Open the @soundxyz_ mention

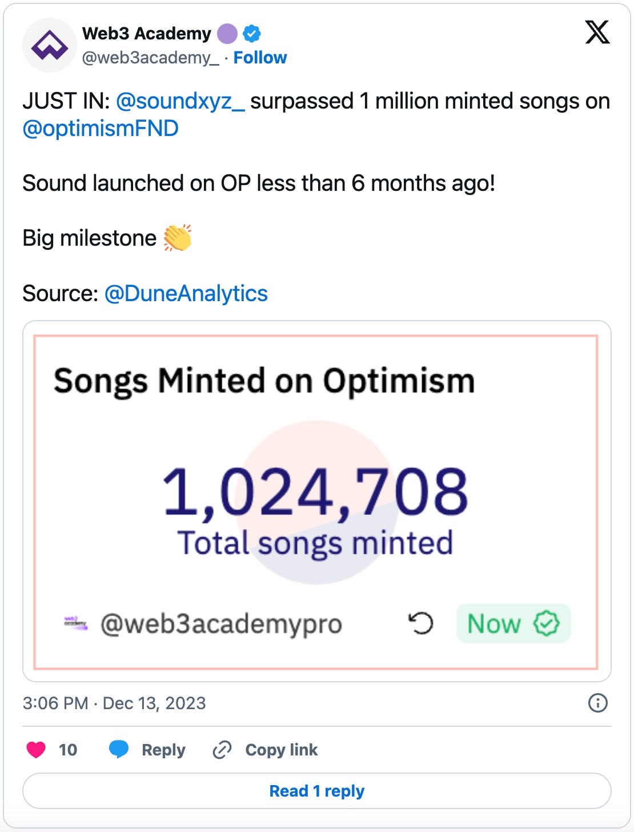(x=180, y=101)
